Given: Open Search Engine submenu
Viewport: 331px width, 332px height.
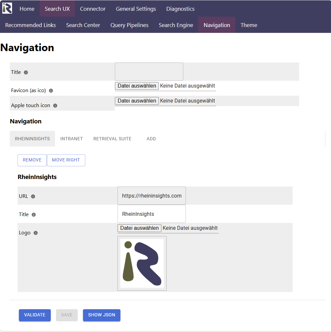Looking at the screenshot, I should coord(176,25).
